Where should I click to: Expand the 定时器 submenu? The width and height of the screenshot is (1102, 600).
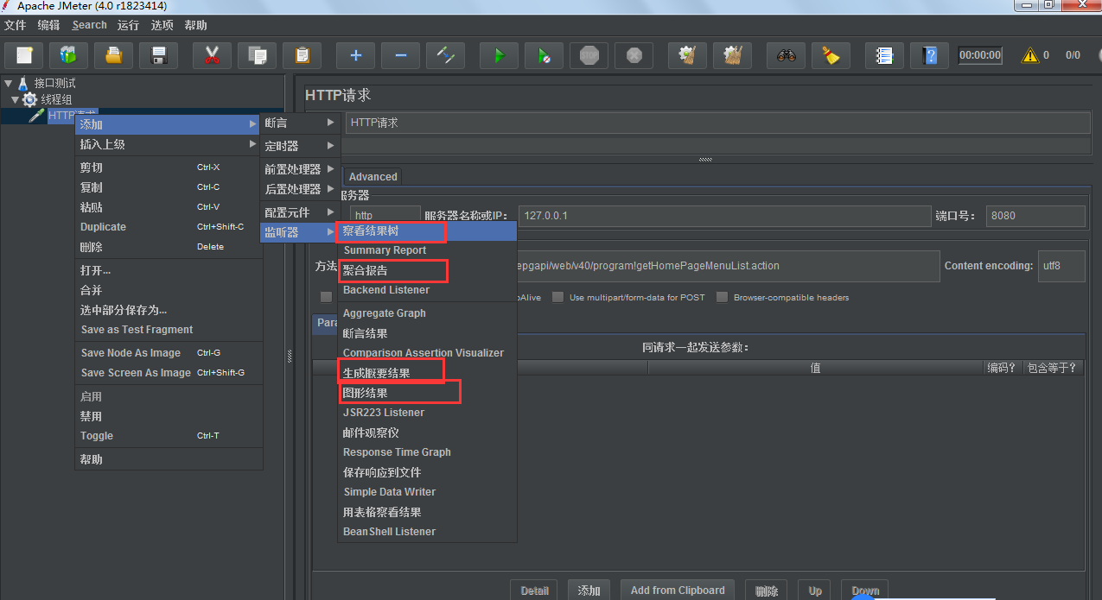[300, 146]
